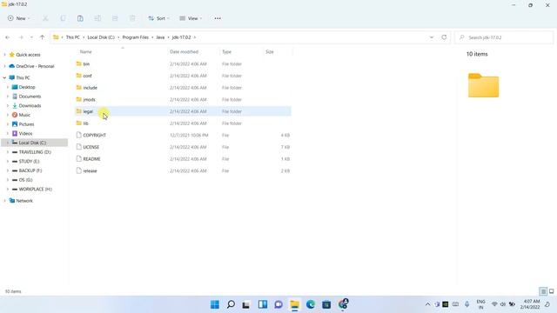Sort by the Type column header
This screenshot has width=557, height=313.
pyautogui.click(x=226, y=52)
